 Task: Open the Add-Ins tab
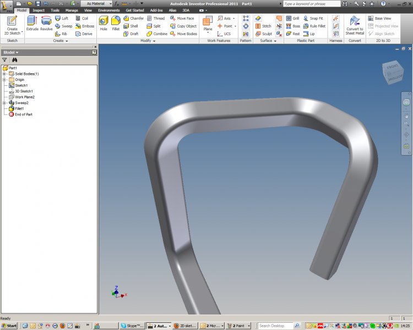pos(156,10)
